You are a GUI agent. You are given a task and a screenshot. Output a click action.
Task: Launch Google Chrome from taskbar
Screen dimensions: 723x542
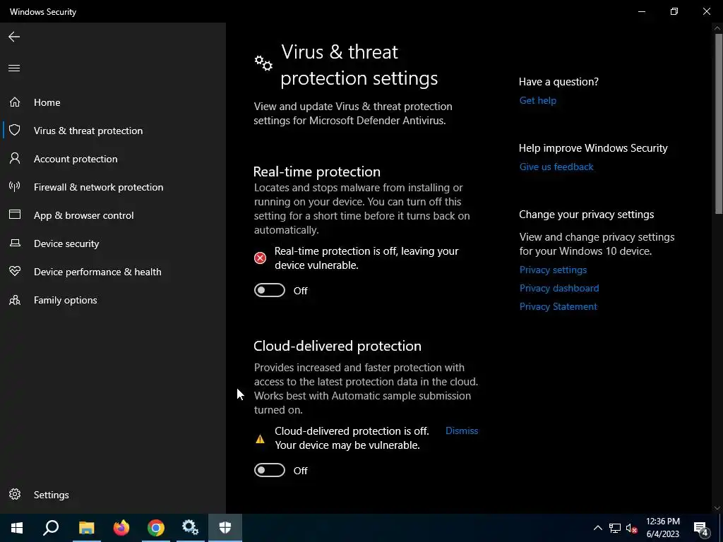point(156,528)
